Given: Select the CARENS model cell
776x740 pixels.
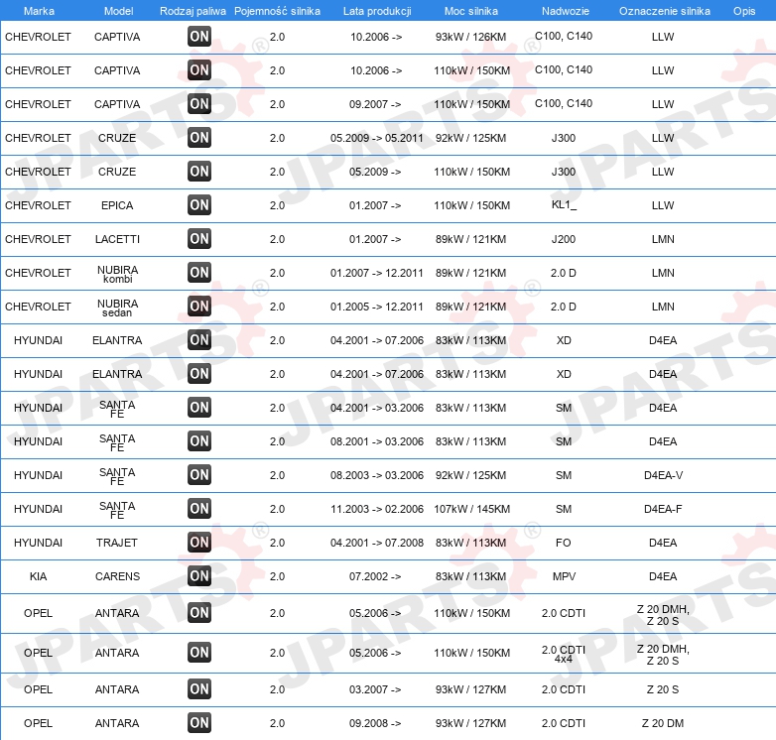Looking at the screenshot, I should pyautogui.click(x=117, y=576).
